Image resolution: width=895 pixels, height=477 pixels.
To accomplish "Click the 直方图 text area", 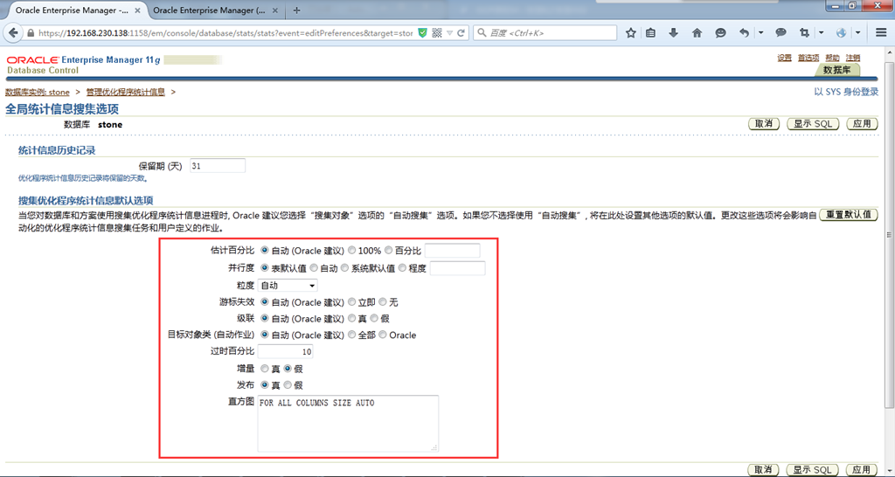I will tap(348, 424).
